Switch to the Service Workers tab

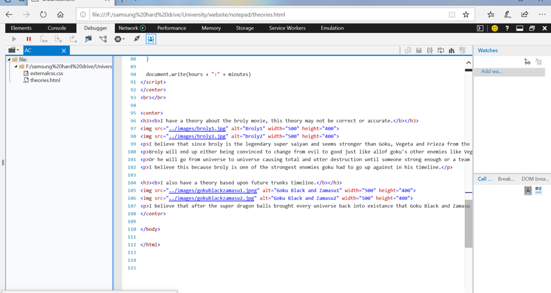(287, 28)
